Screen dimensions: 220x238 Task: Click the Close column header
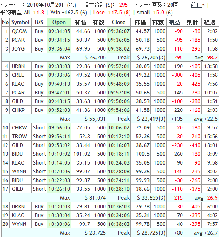pos(119,22)
